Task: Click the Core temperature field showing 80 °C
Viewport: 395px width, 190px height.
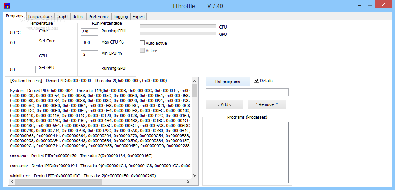Action: coord(17,32)
